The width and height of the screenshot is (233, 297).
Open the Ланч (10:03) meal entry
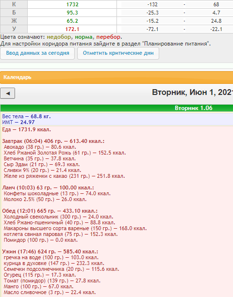click(x=48, y=188)
